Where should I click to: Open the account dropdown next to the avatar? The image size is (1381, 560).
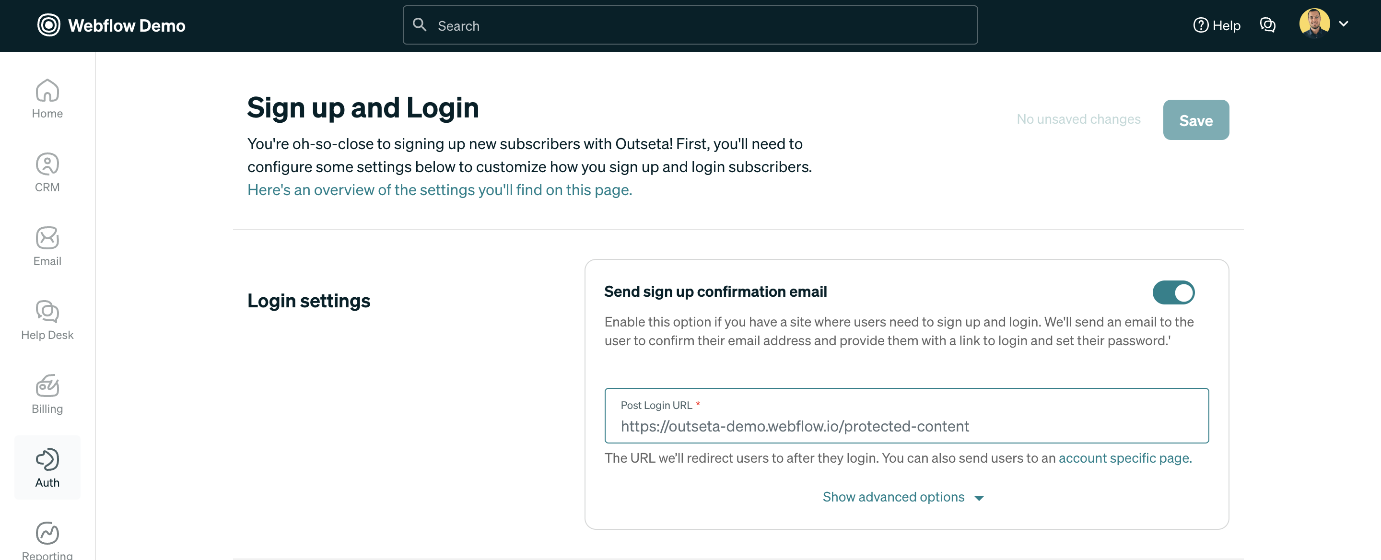pos(1345,23)
